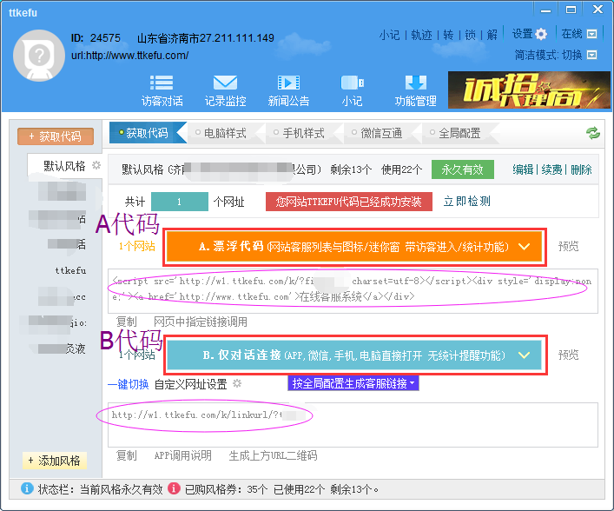
Task: Open 简洁模式 切换 dropdown
Action: coord(592,55)
